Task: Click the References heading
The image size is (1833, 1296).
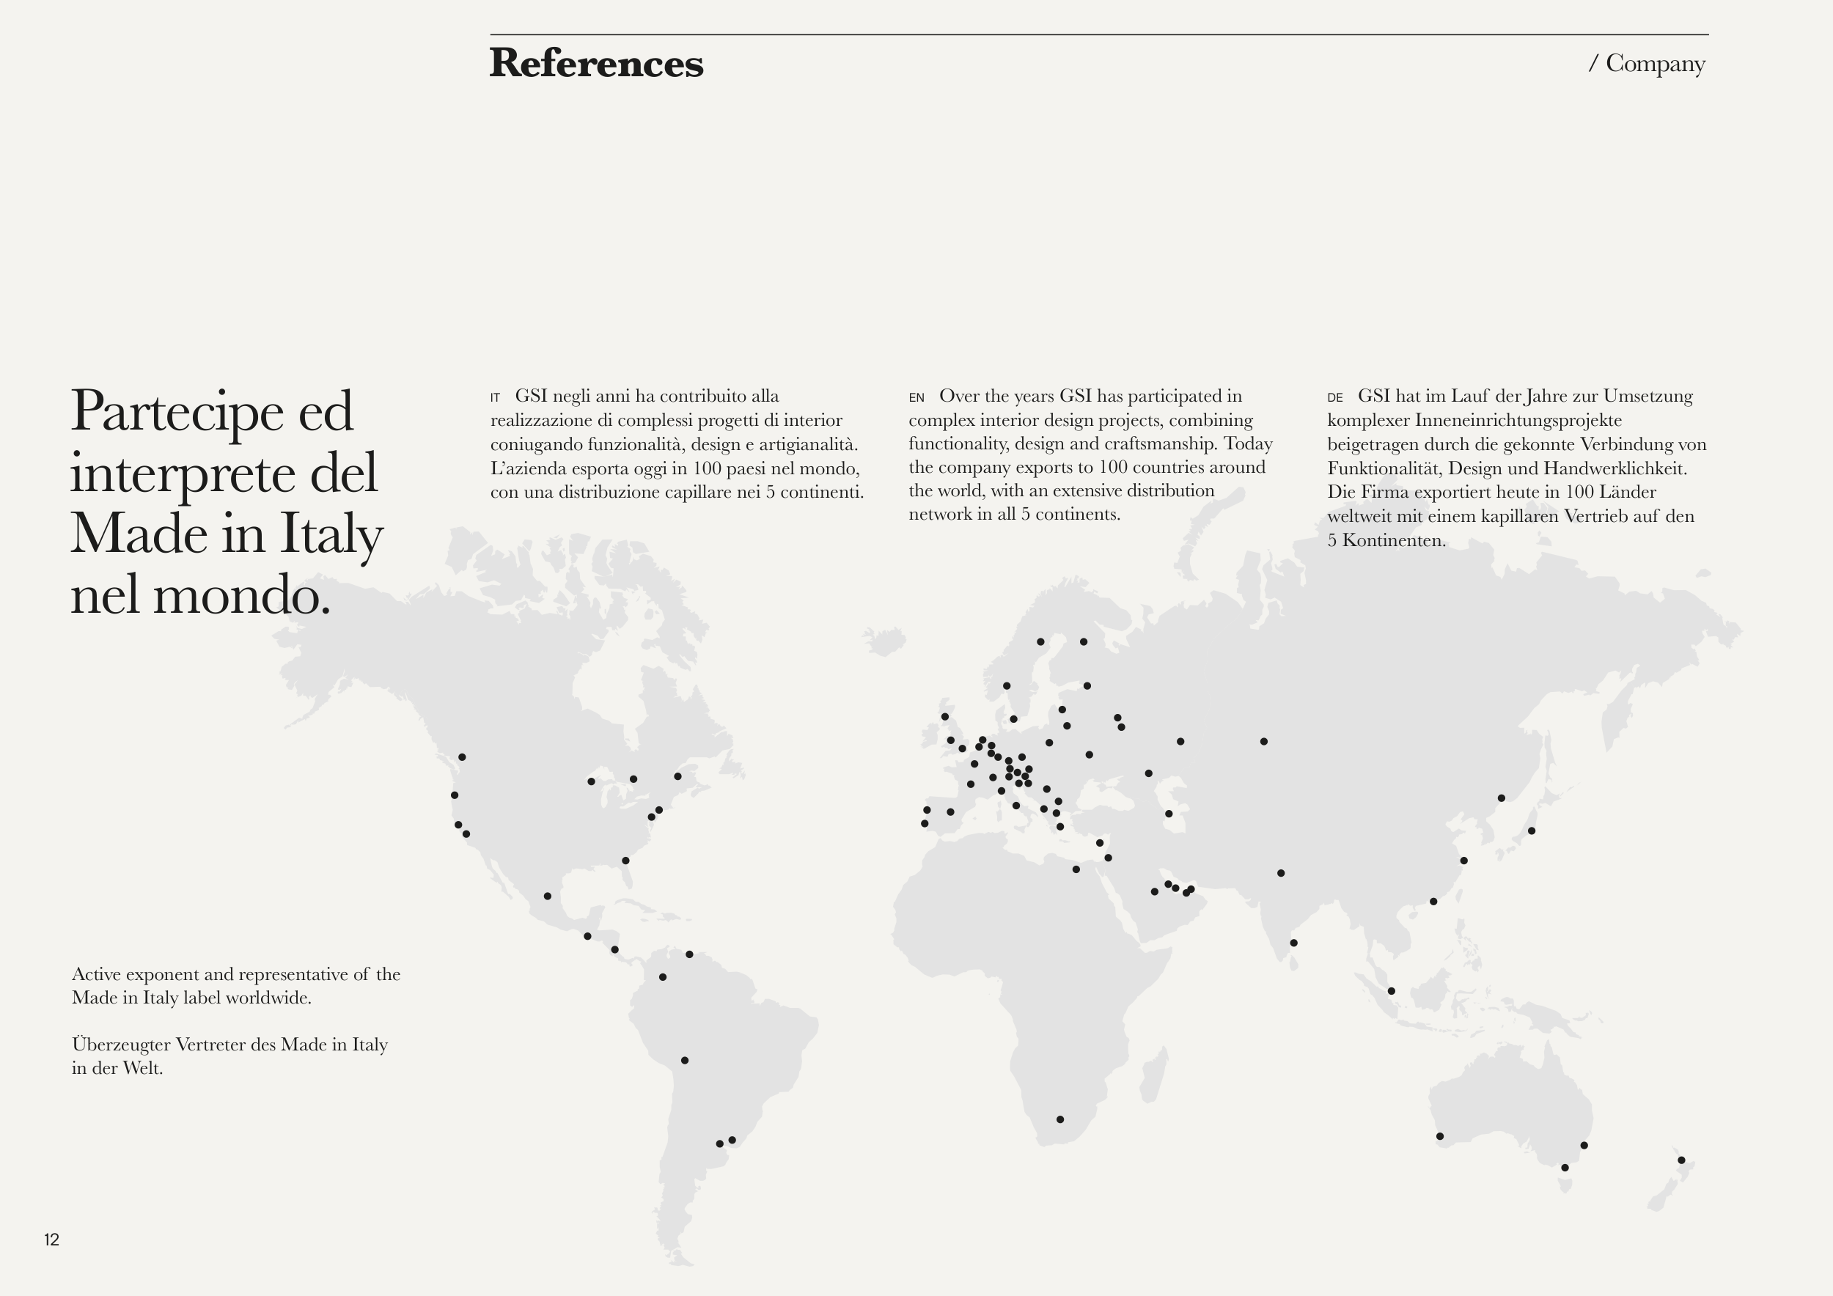Action: (595, 63)
